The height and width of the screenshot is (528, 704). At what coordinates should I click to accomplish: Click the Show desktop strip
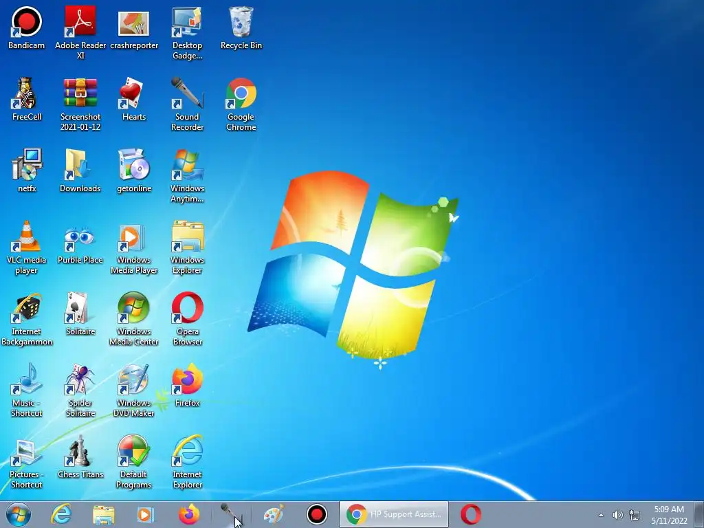(x=699, y=514)
